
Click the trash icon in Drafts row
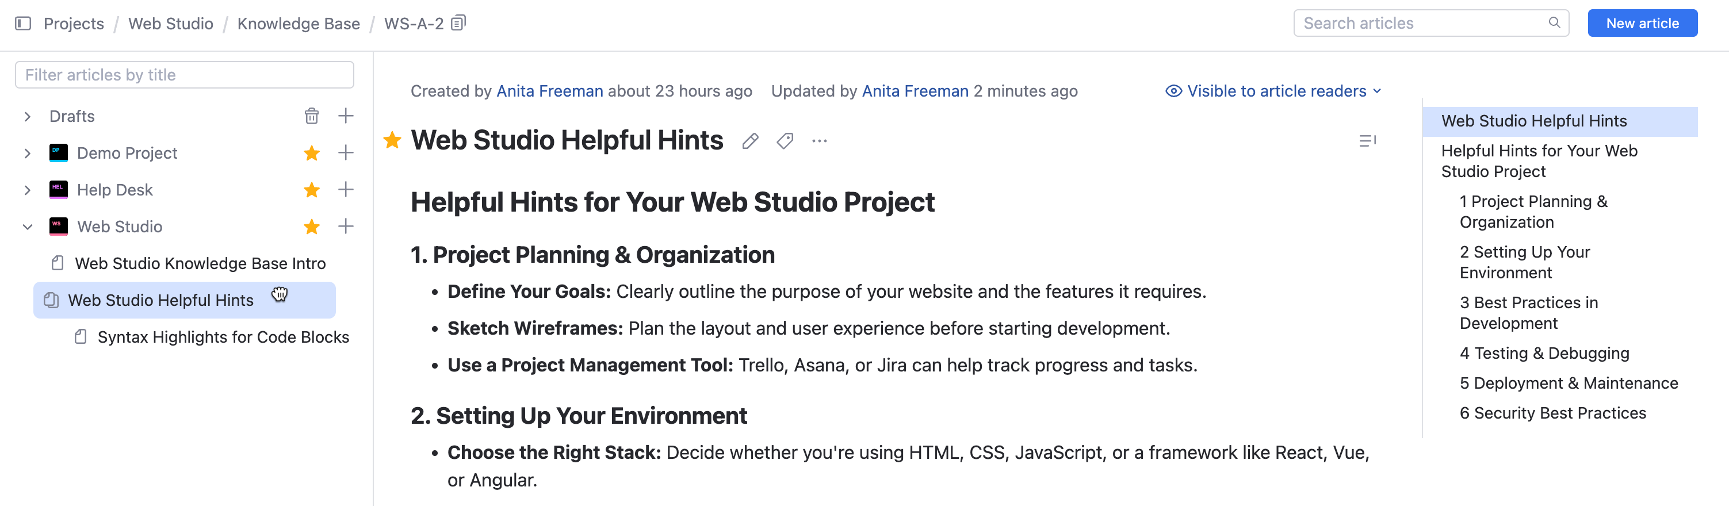pos(311,116)
